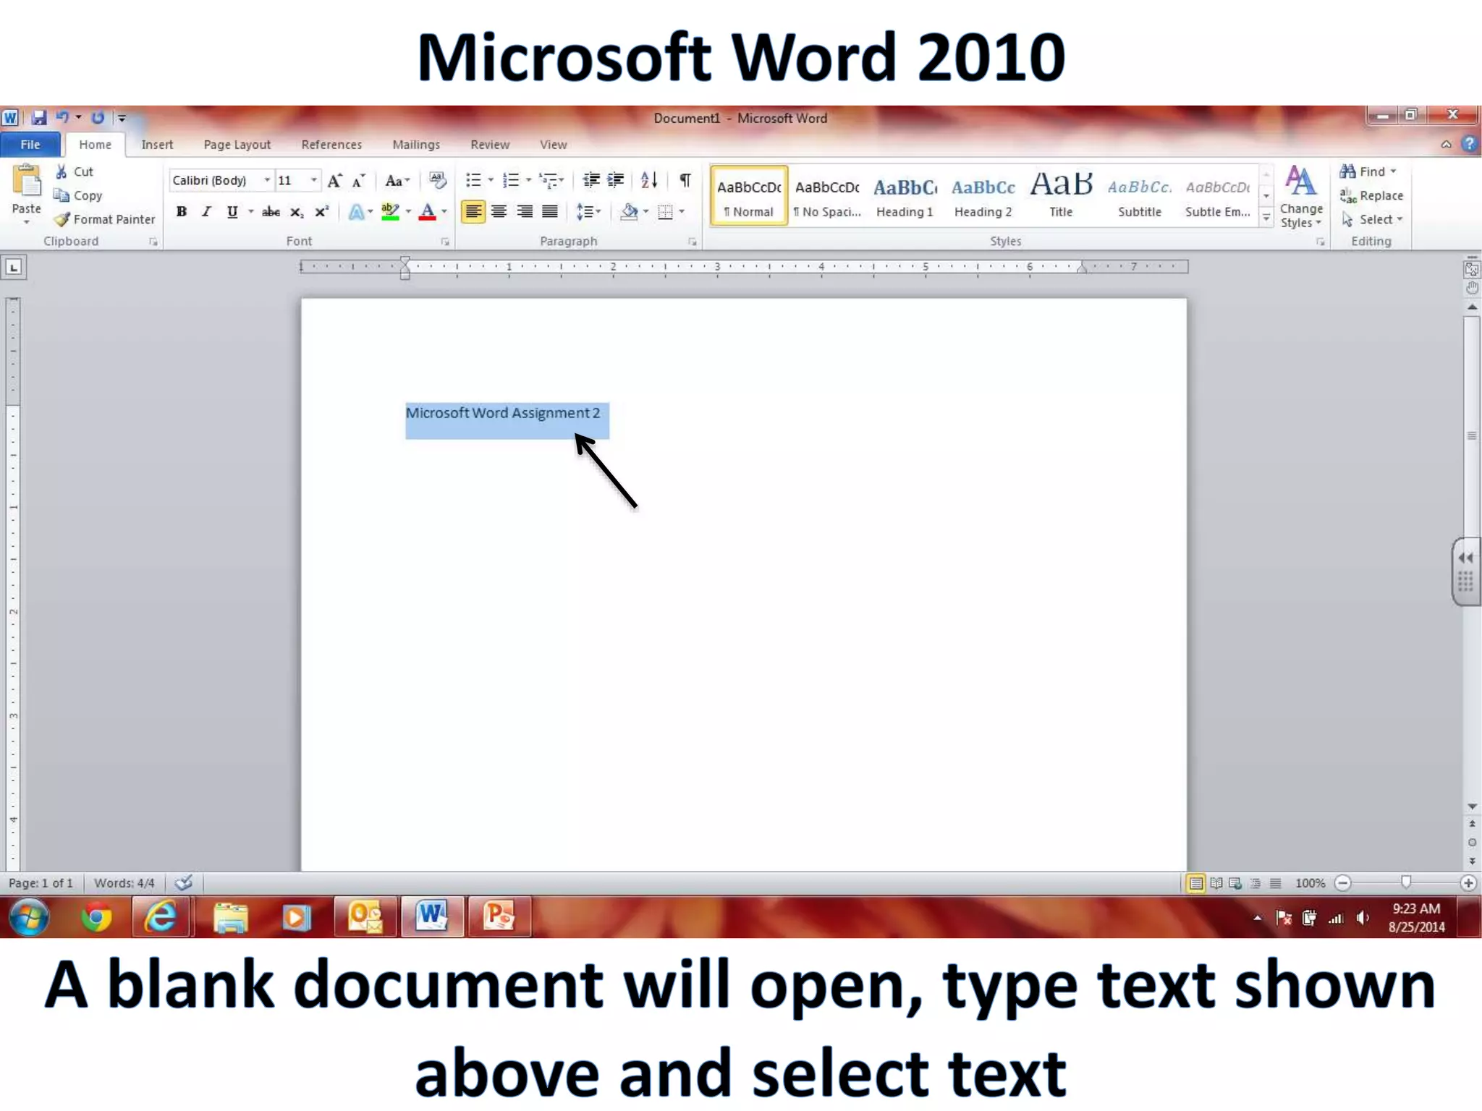Open the font size dropdown
Screen dimensions: 1482x1111
(313, 180)
